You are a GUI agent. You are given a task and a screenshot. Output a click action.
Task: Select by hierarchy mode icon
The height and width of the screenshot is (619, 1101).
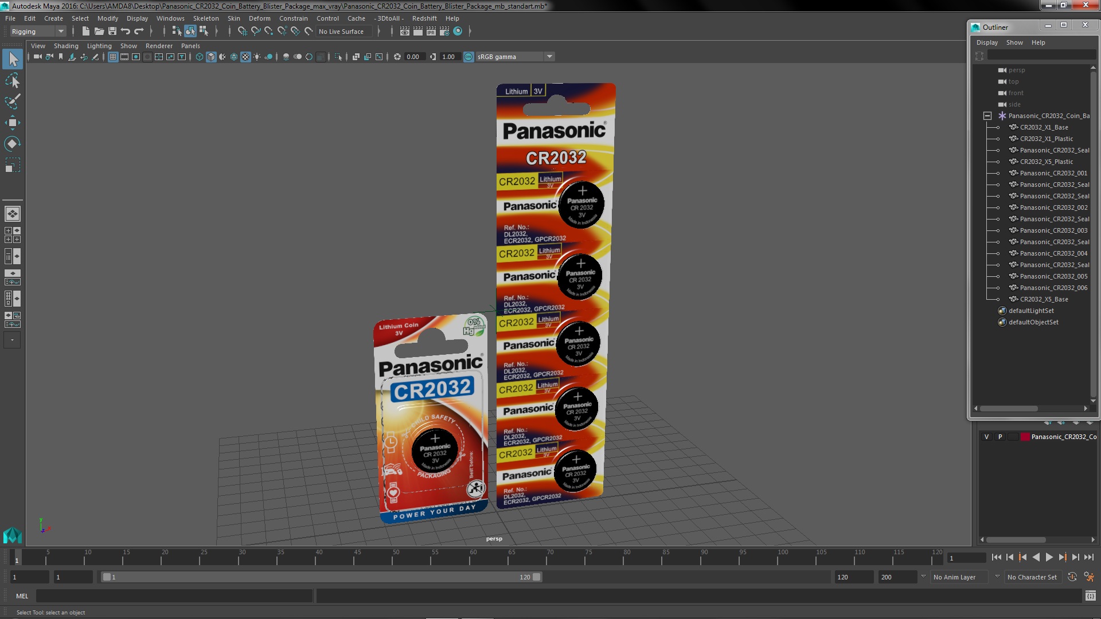(x=177, y=32)
